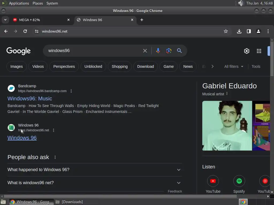
Task: Filter results by Images
Action: coord(16,66)
